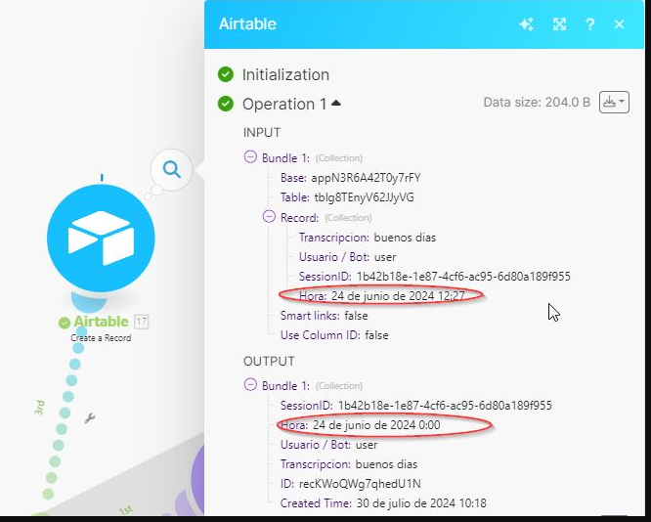Viewport: 651px width, 522px height.
Task: Open the download output bundles dropdown
Action: (614, 102)
